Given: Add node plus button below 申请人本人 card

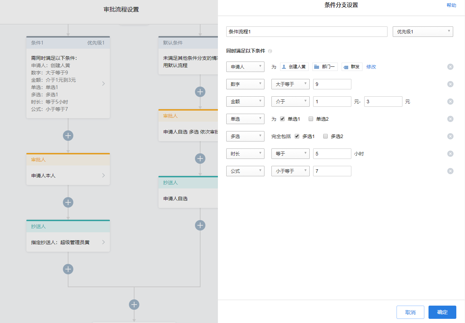Looking at the screenshot, I should pos(68,202).
